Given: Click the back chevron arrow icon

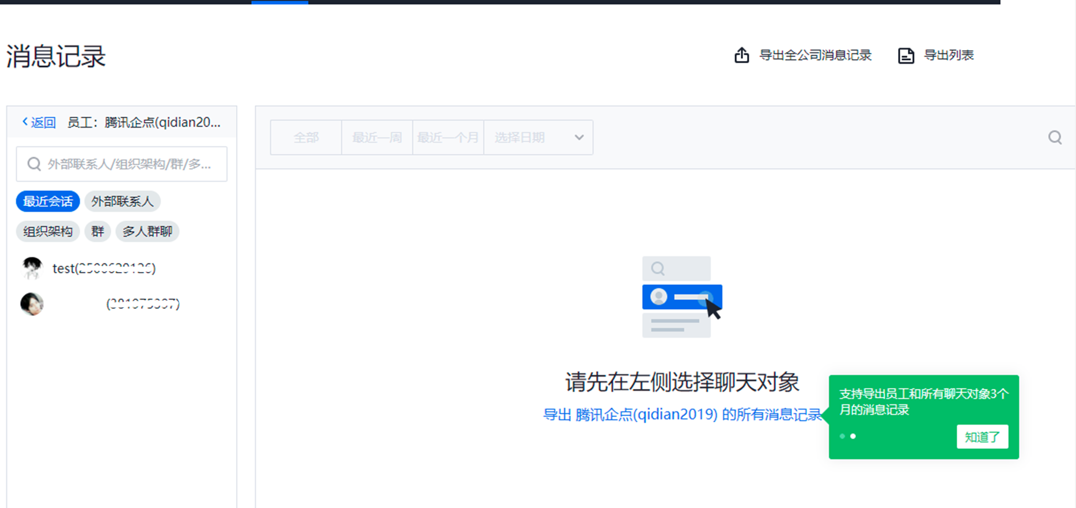Looking at the screenshot, I should 25,122.
